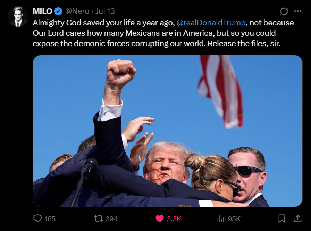Click the repost arrows icon
This screenshot has width=311, height=231.
tap(98, 219)
